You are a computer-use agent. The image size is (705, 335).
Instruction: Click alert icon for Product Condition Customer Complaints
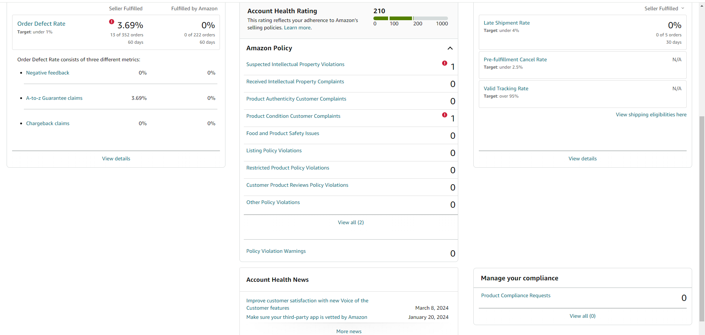click(445, 115)
